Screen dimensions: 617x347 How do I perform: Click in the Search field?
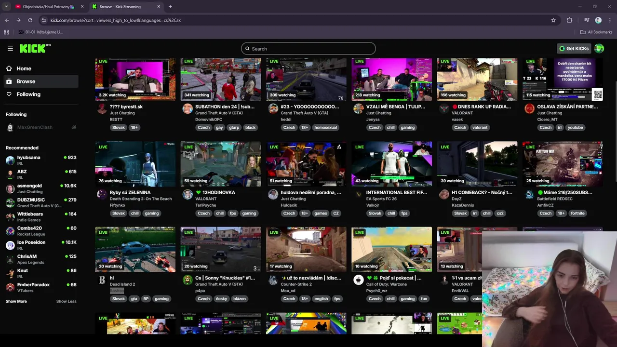tap(308, 49)
